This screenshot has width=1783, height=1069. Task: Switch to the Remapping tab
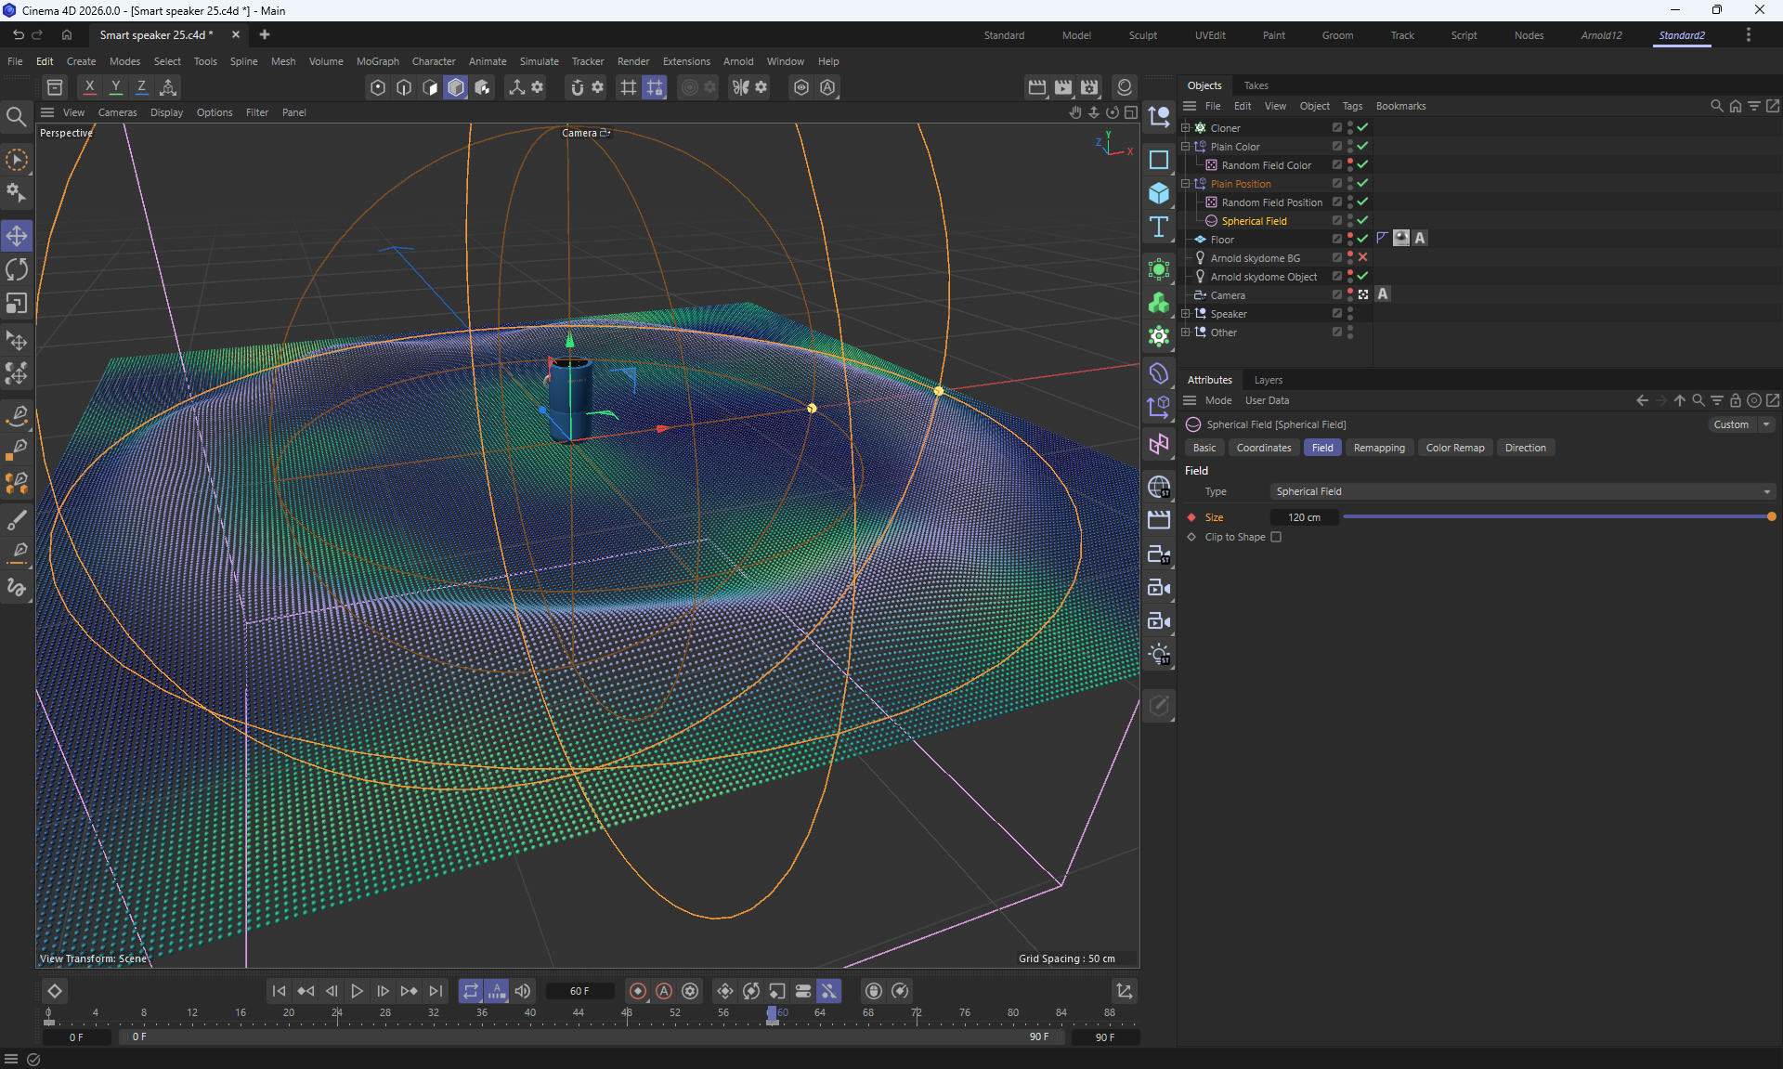[x=1378, y=448]
